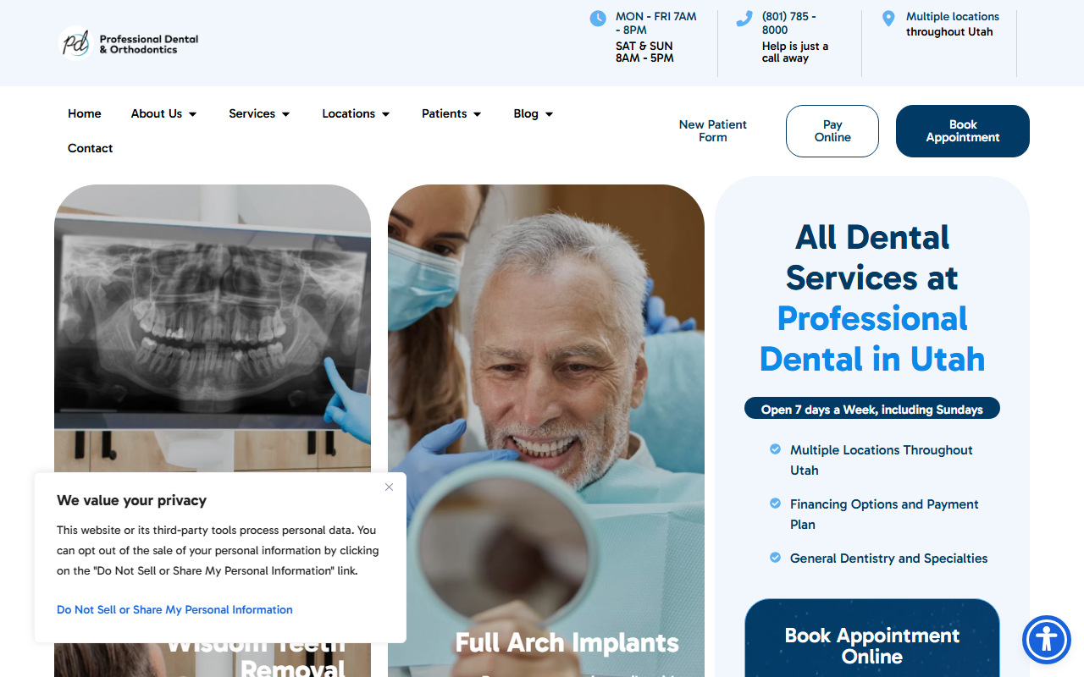Open the Services menu
The height and width of the screenshot is (677, 1084).
(x=252, y=113)
